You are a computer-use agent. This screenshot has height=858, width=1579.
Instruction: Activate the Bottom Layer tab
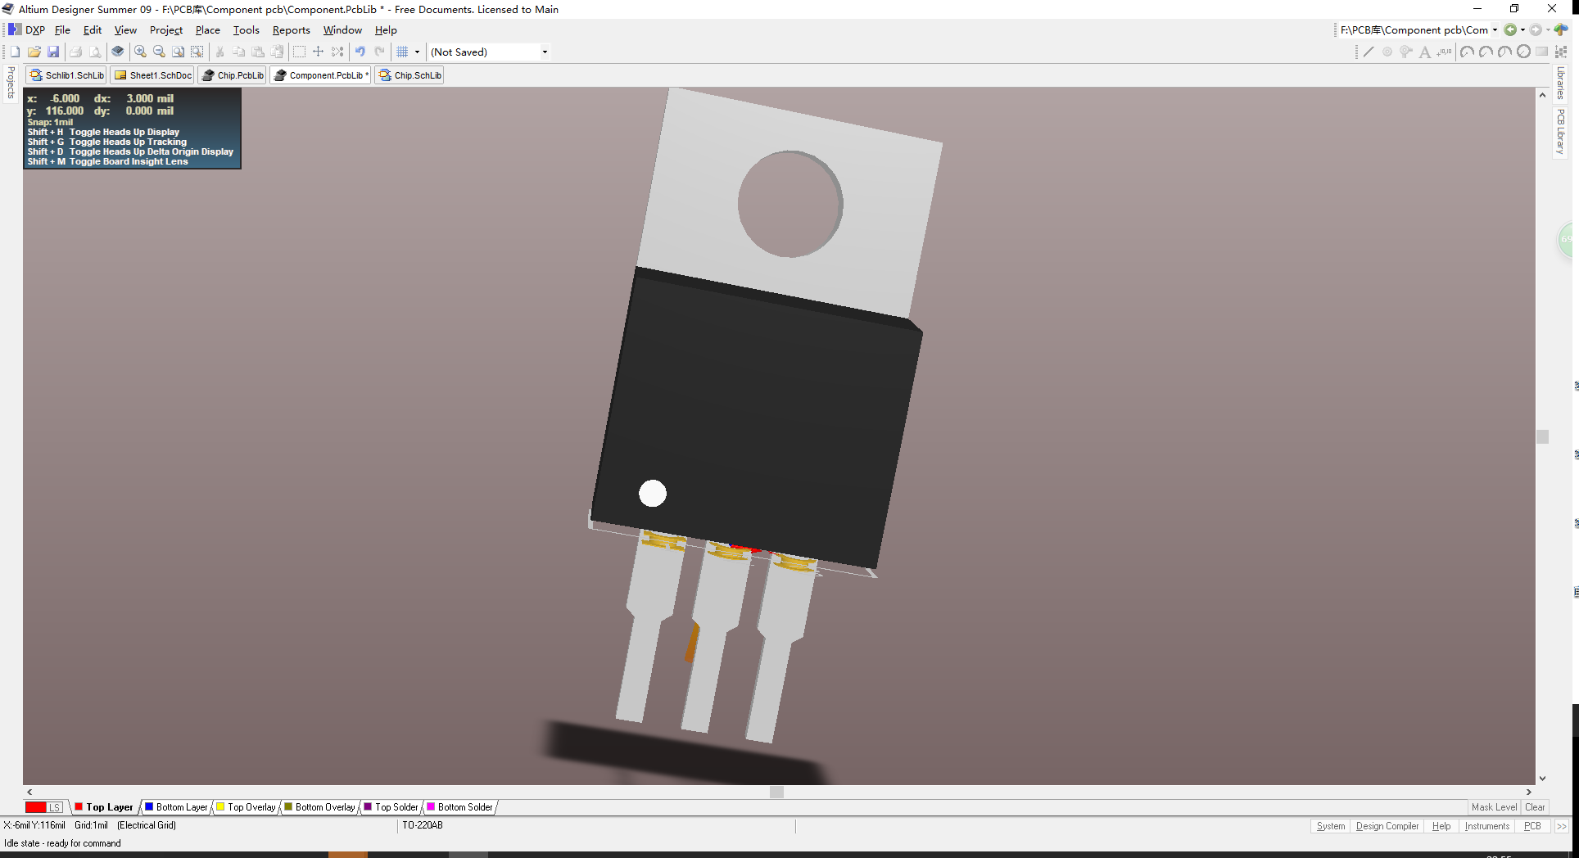176,807
